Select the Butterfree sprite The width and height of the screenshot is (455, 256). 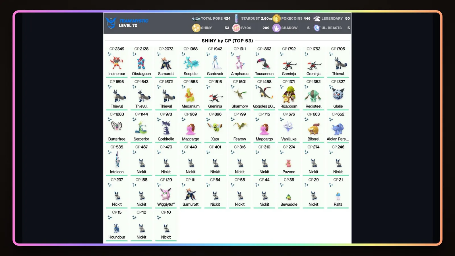(x=117, y=125)
